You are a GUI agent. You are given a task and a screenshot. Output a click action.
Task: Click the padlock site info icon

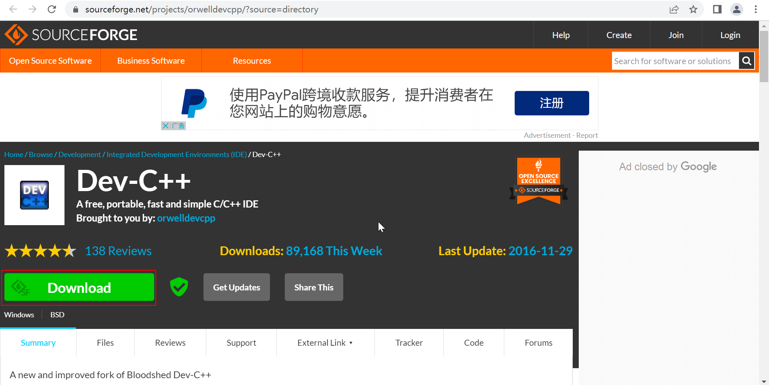point(75,9)
